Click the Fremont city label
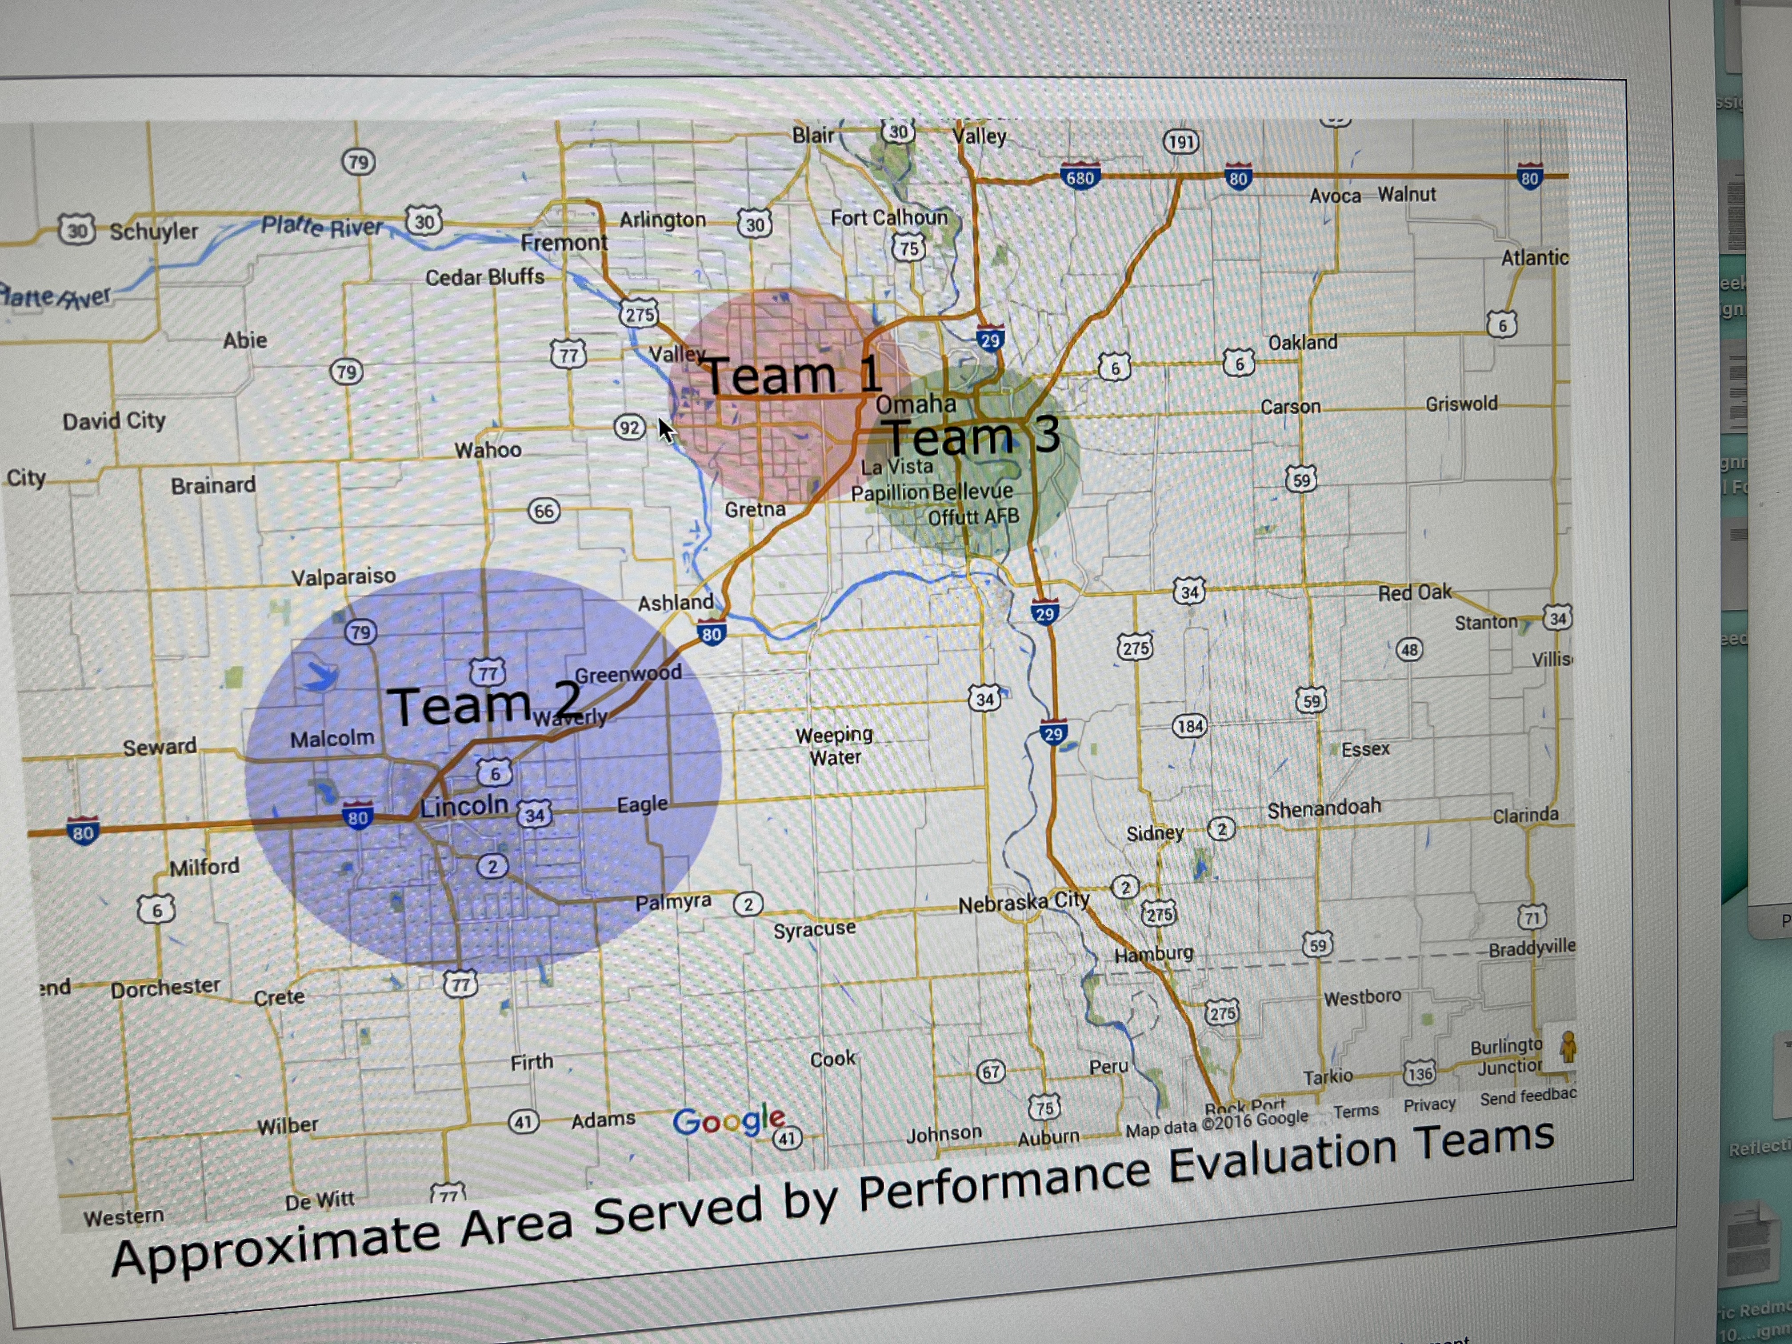 pos(564,243)
